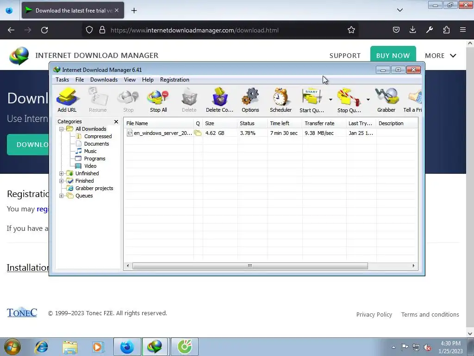Click BUY NOW button on website

coord(393,55)
